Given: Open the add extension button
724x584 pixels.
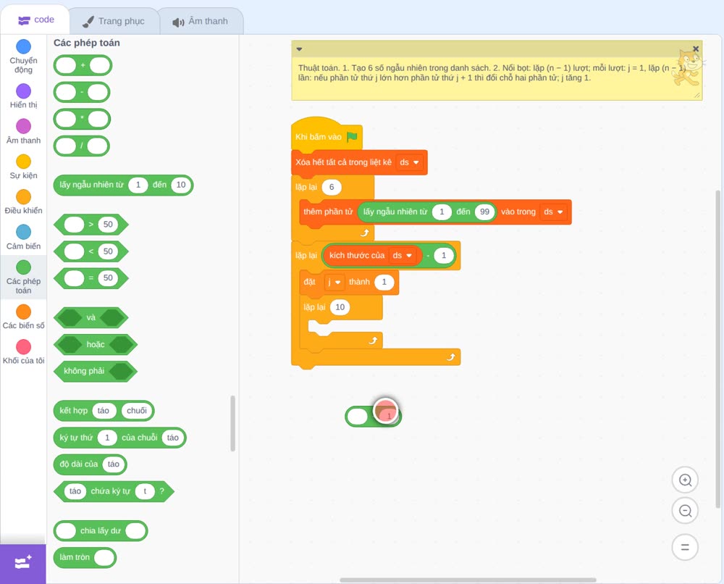Looking at the screenshot, I should pyautogui.click(x=23, y=563).
